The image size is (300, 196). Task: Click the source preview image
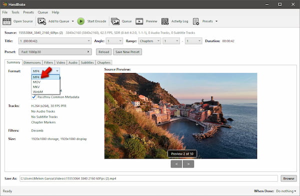click(180, 116)
